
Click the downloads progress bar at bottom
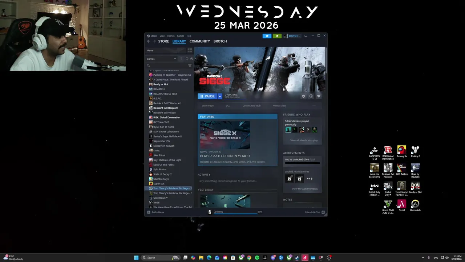(235, 214)
